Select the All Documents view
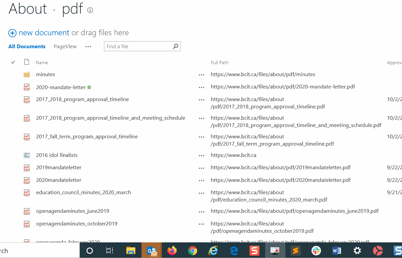This screenshot has height=258, width=402. (27, 46)
